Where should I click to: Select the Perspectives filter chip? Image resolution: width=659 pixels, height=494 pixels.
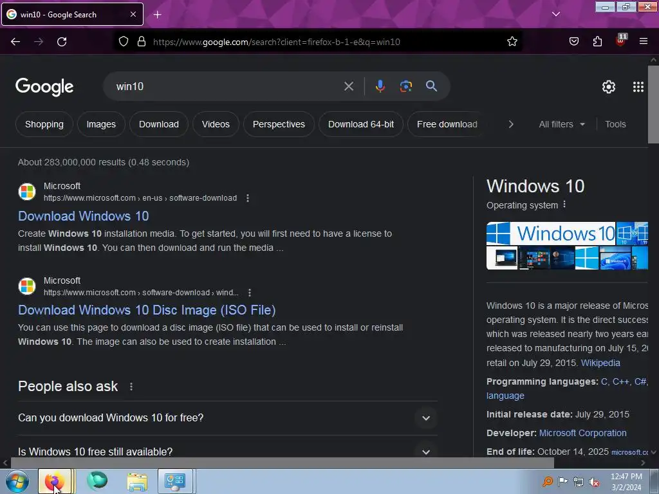[x=279, y=124]
